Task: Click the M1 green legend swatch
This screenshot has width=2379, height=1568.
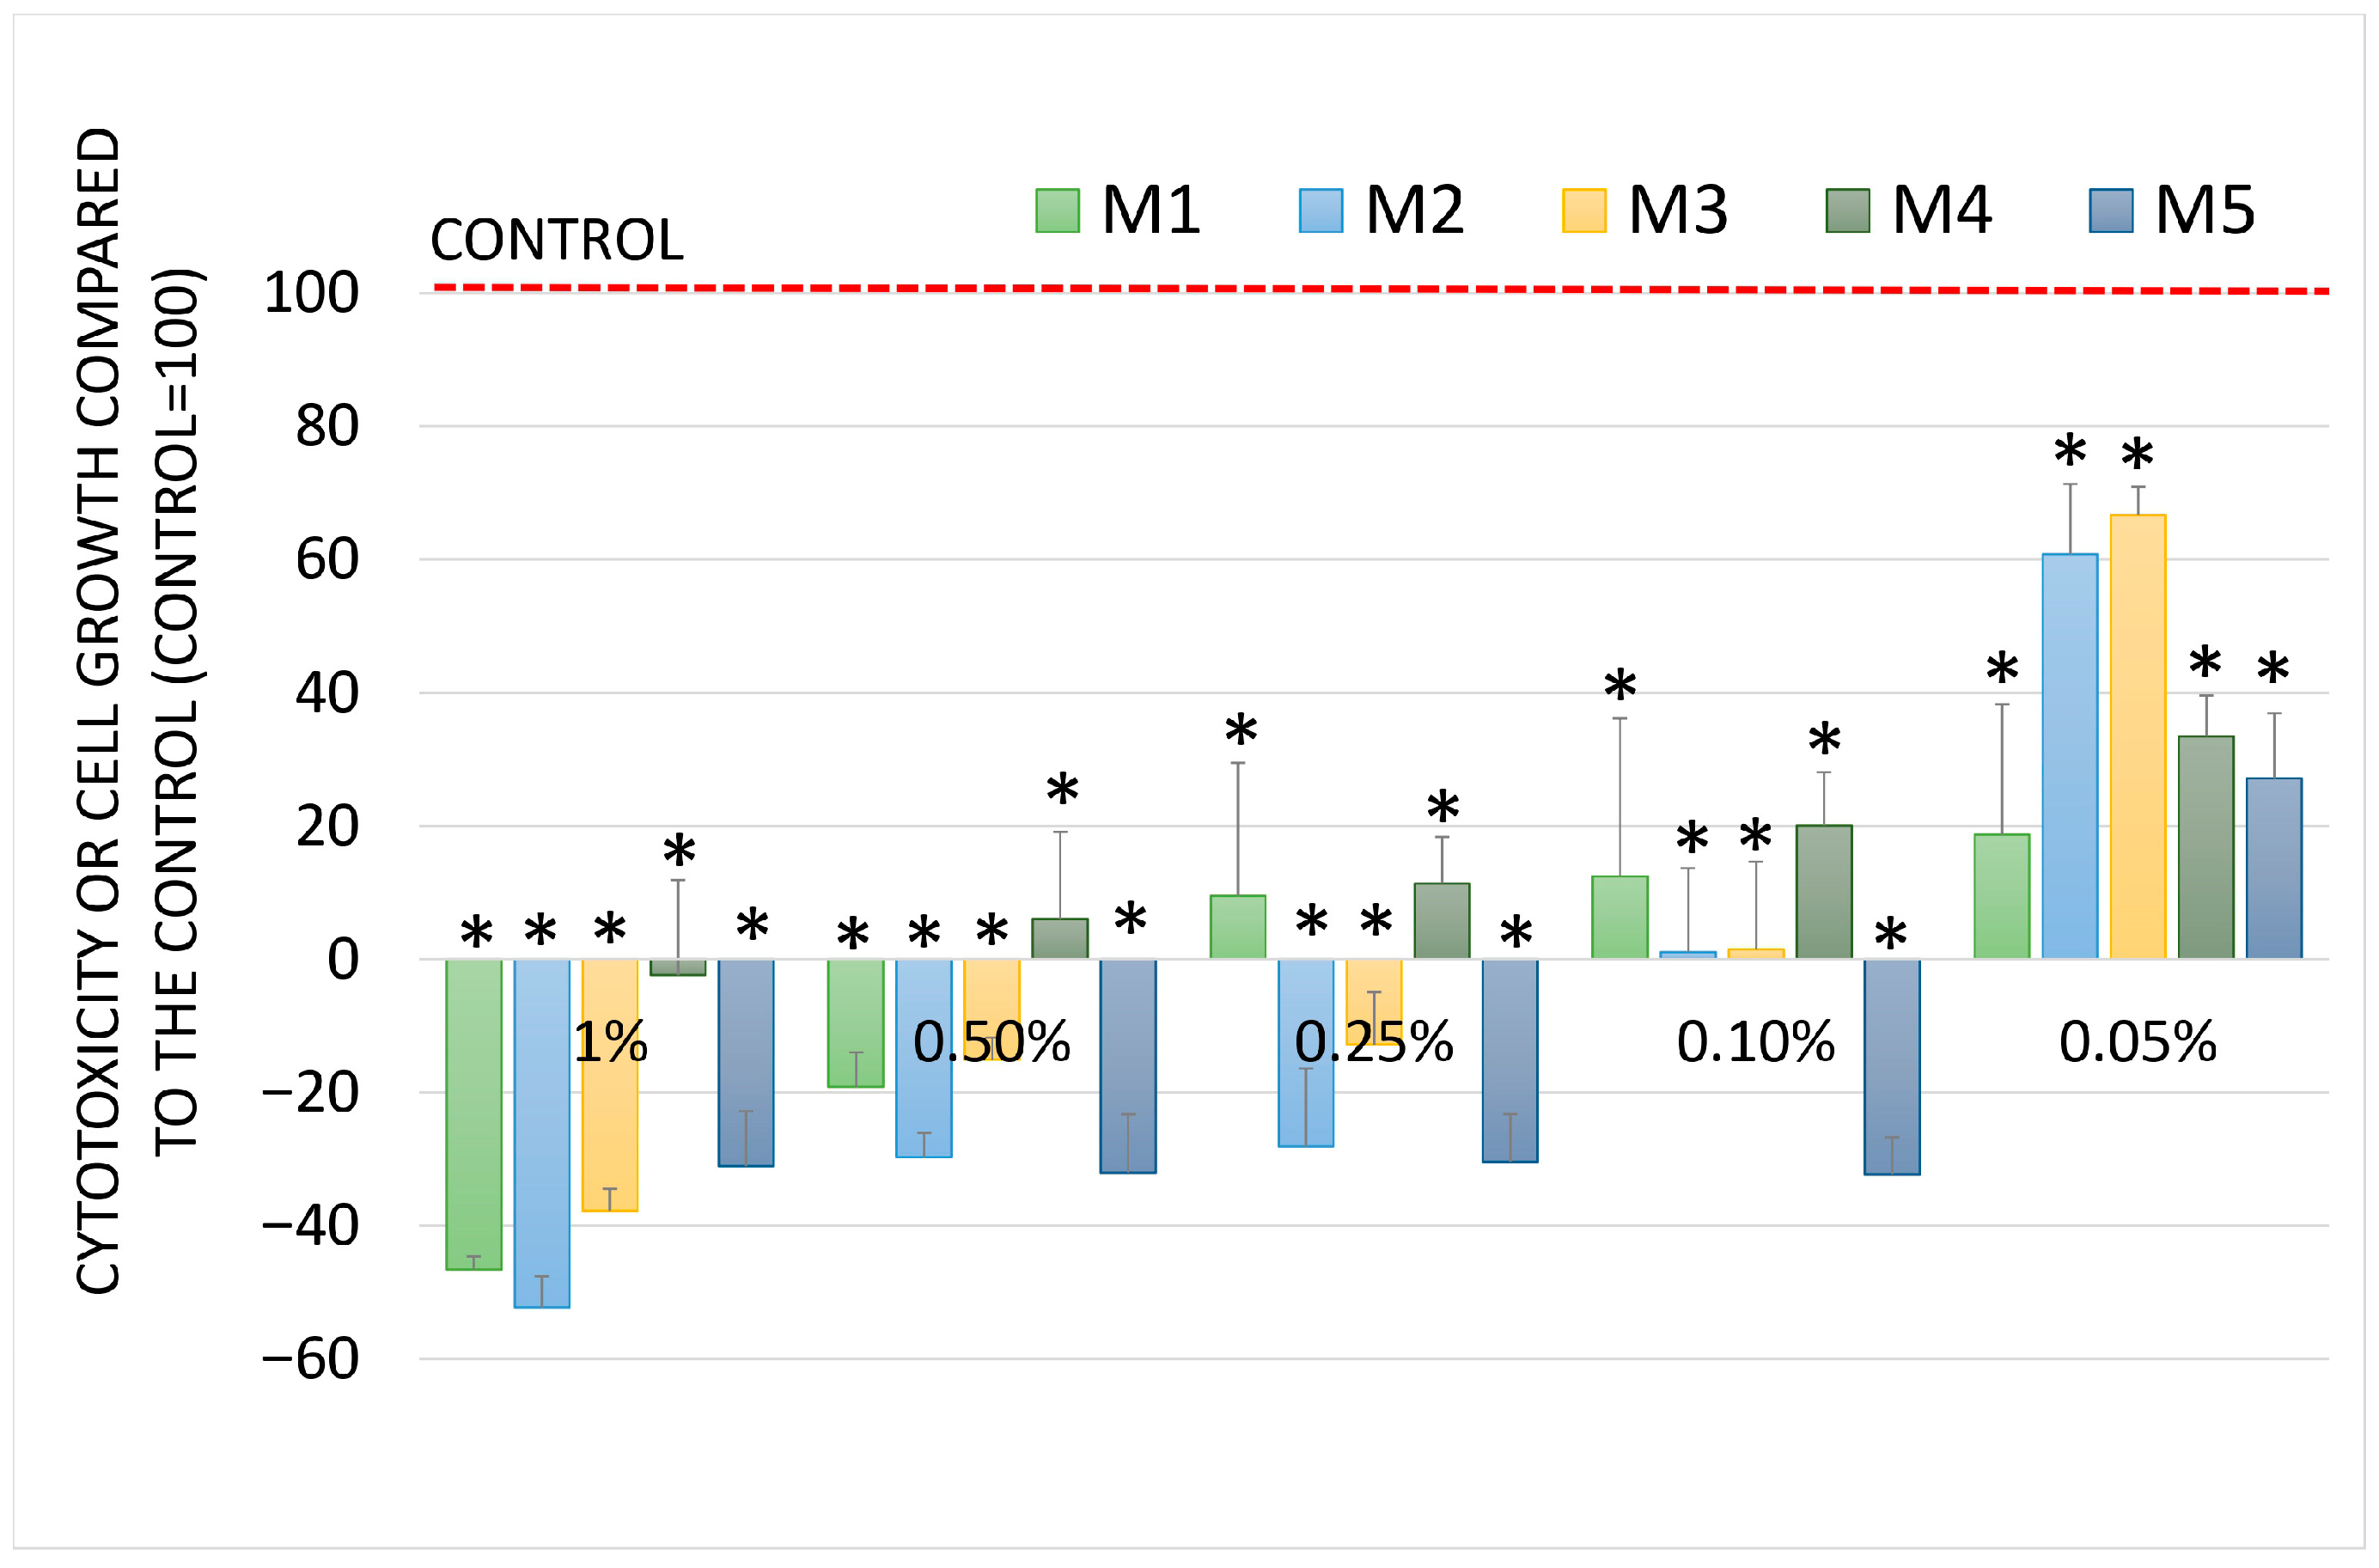Action: point(1057,211)
